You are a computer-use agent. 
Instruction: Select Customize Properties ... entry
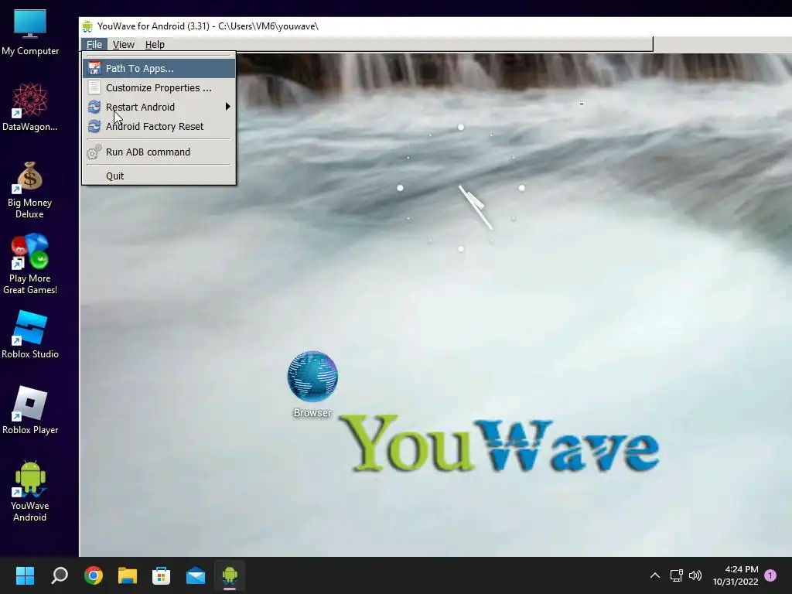pyautogui.click(x=159, y=88)
